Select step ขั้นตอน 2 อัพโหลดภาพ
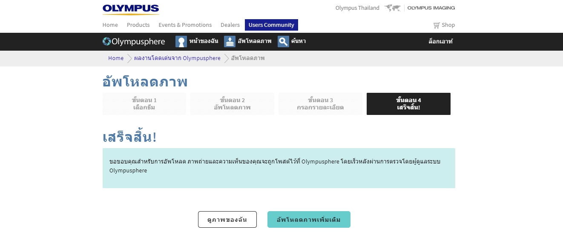 232,104
